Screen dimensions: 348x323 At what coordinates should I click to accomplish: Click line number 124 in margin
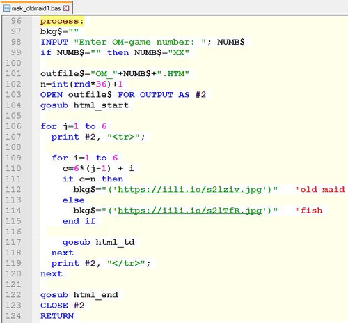coord(13,316)
